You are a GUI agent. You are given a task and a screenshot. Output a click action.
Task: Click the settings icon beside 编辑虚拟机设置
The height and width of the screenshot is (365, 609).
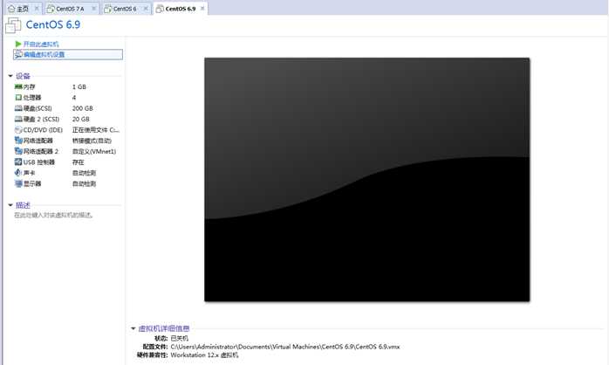click(18, 54)
